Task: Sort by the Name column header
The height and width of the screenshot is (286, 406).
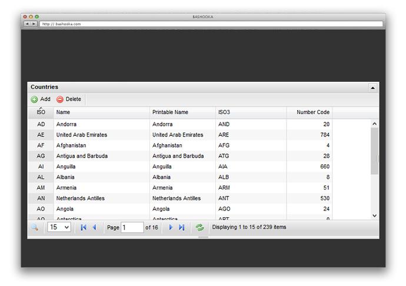Action: pos(101,112)
